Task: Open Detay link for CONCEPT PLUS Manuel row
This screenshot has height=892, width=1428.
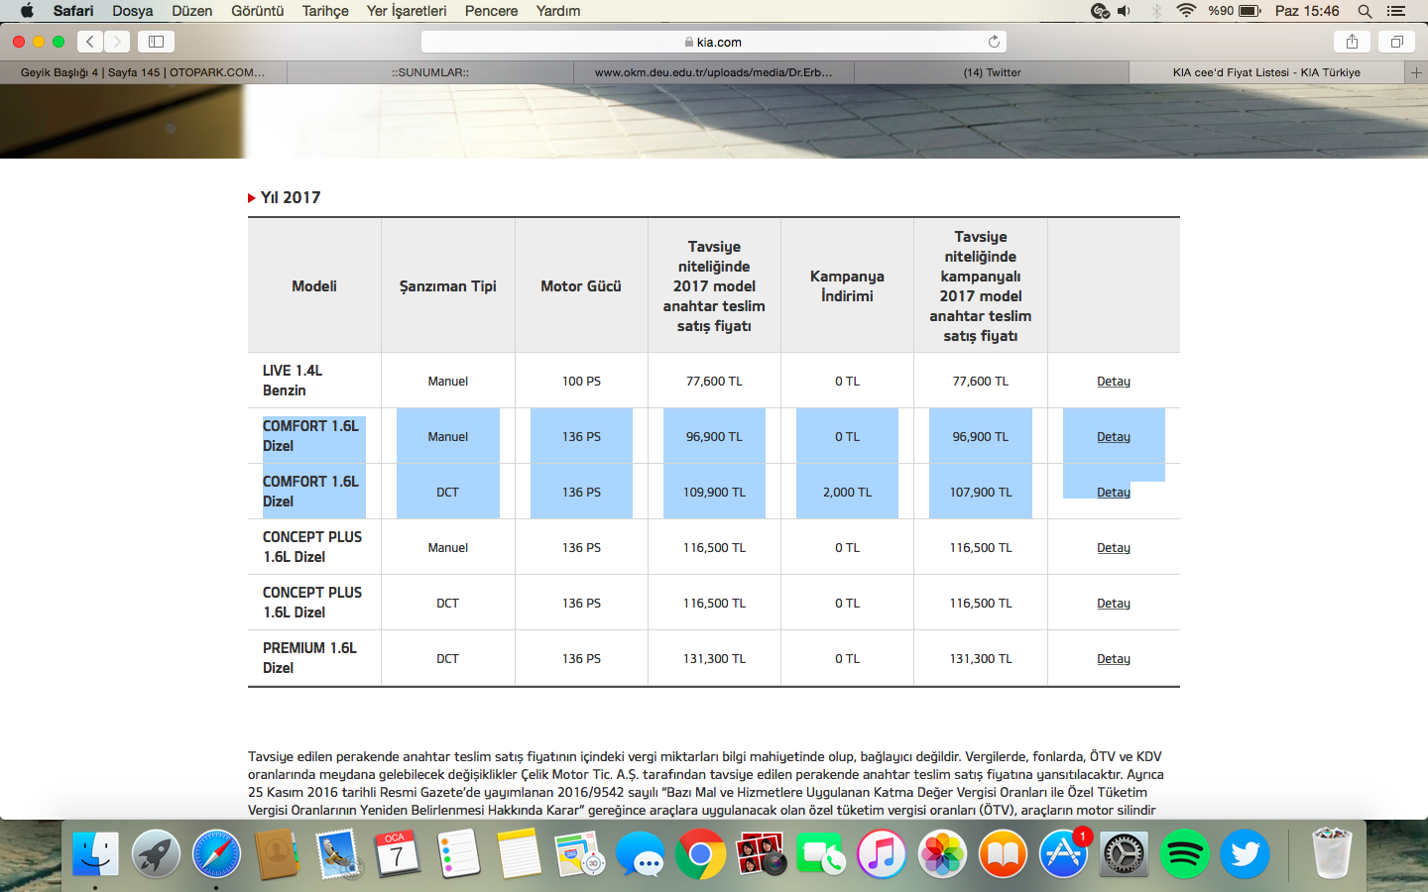Action: 1114,548
